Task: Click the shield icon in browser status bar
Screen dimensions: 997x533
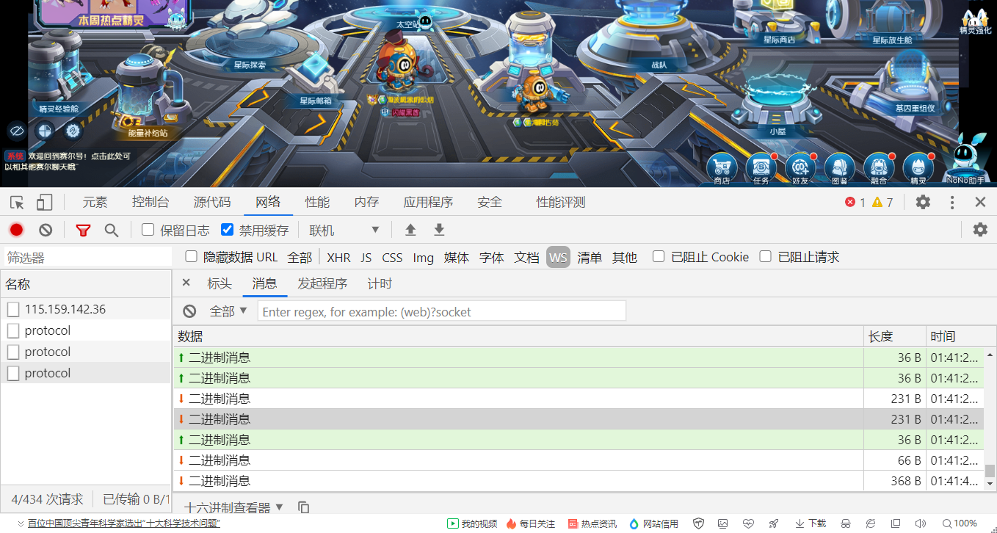Action: click(x=699, y=523)
